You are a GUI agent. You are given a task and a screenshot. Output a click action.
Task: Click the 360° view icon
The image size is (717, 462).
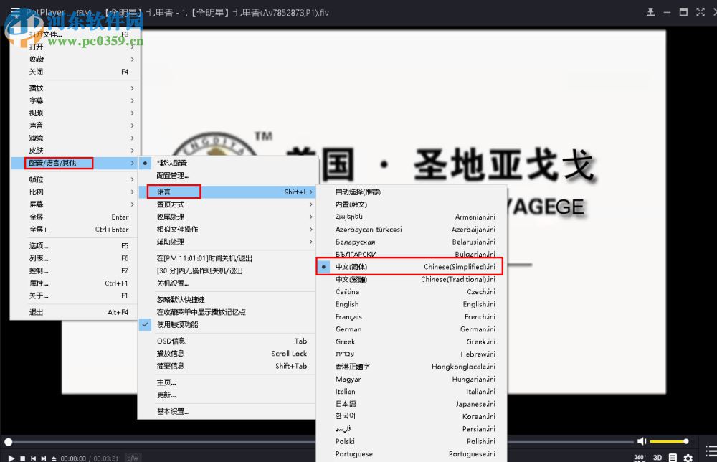coord(638,456)
